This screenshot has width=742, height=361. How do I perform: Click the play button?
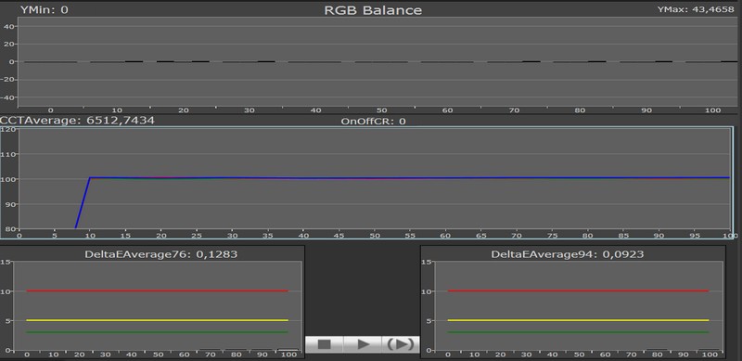(363, 344)
